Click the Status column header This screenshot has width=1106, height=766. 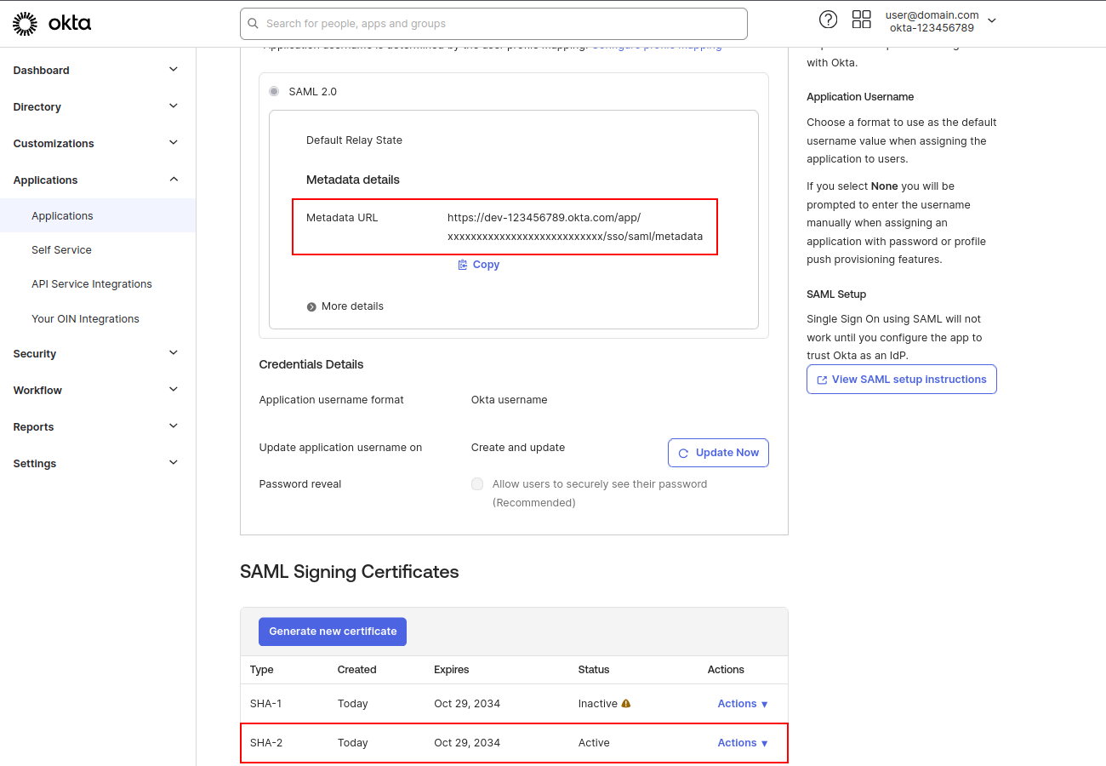pos(594,670)
